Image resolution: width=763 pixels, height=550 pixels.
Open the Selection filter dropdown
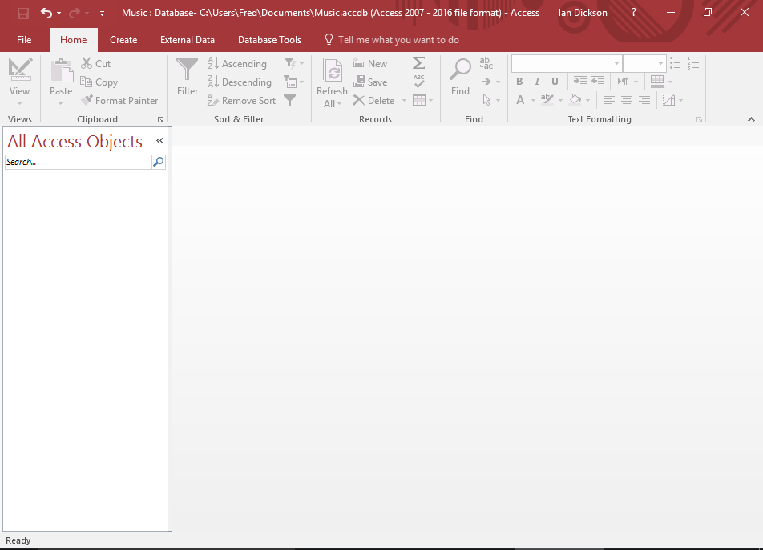click(x=294, y=63)
